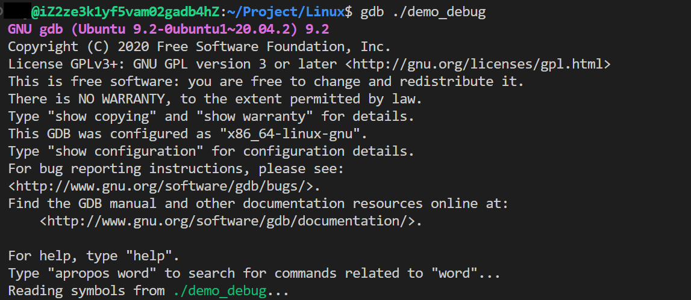
Task: Click the "This is free software" line
Action: point(267,81)
